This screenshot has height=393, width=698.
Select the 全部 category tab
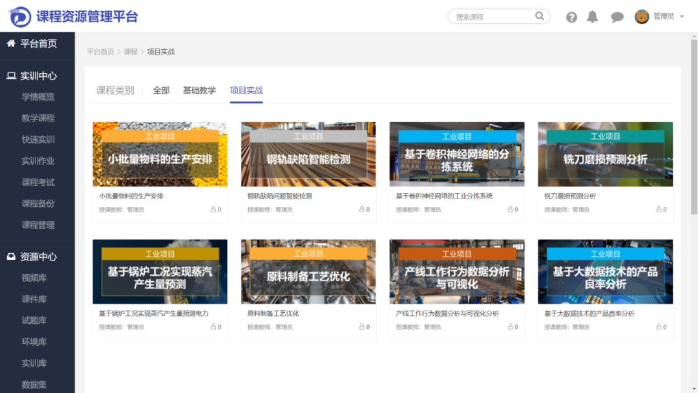coord(161,90)
